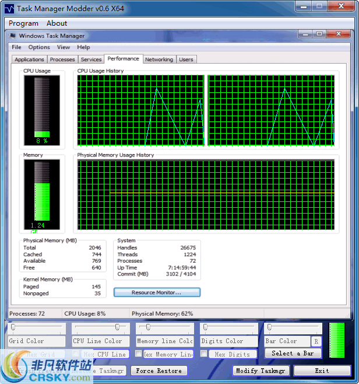Click the Resource Monitor button
The image size is (359, 384).
click(157, 292)
